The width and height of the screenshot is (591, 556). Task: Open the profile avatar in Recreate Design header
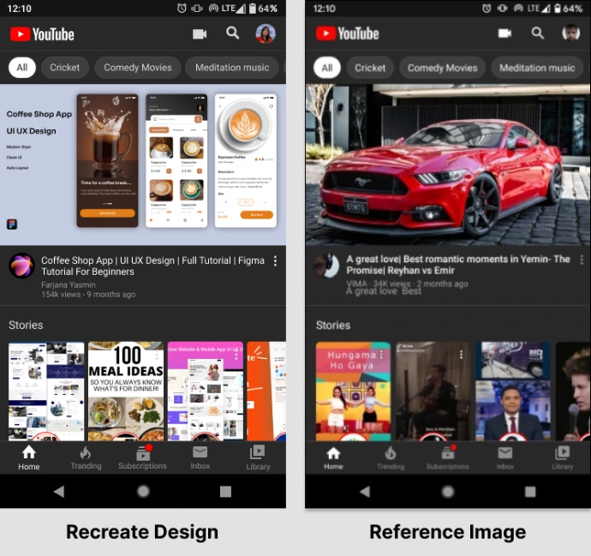click(266, 33)
